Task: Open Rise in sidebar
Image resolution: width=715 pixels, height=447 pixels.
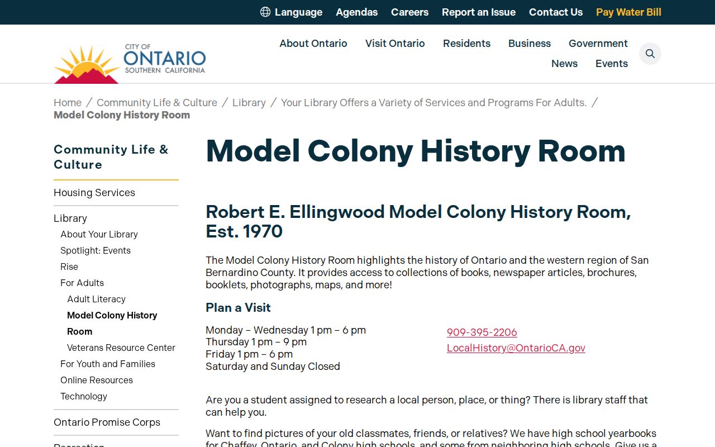Action: point(69,267)
